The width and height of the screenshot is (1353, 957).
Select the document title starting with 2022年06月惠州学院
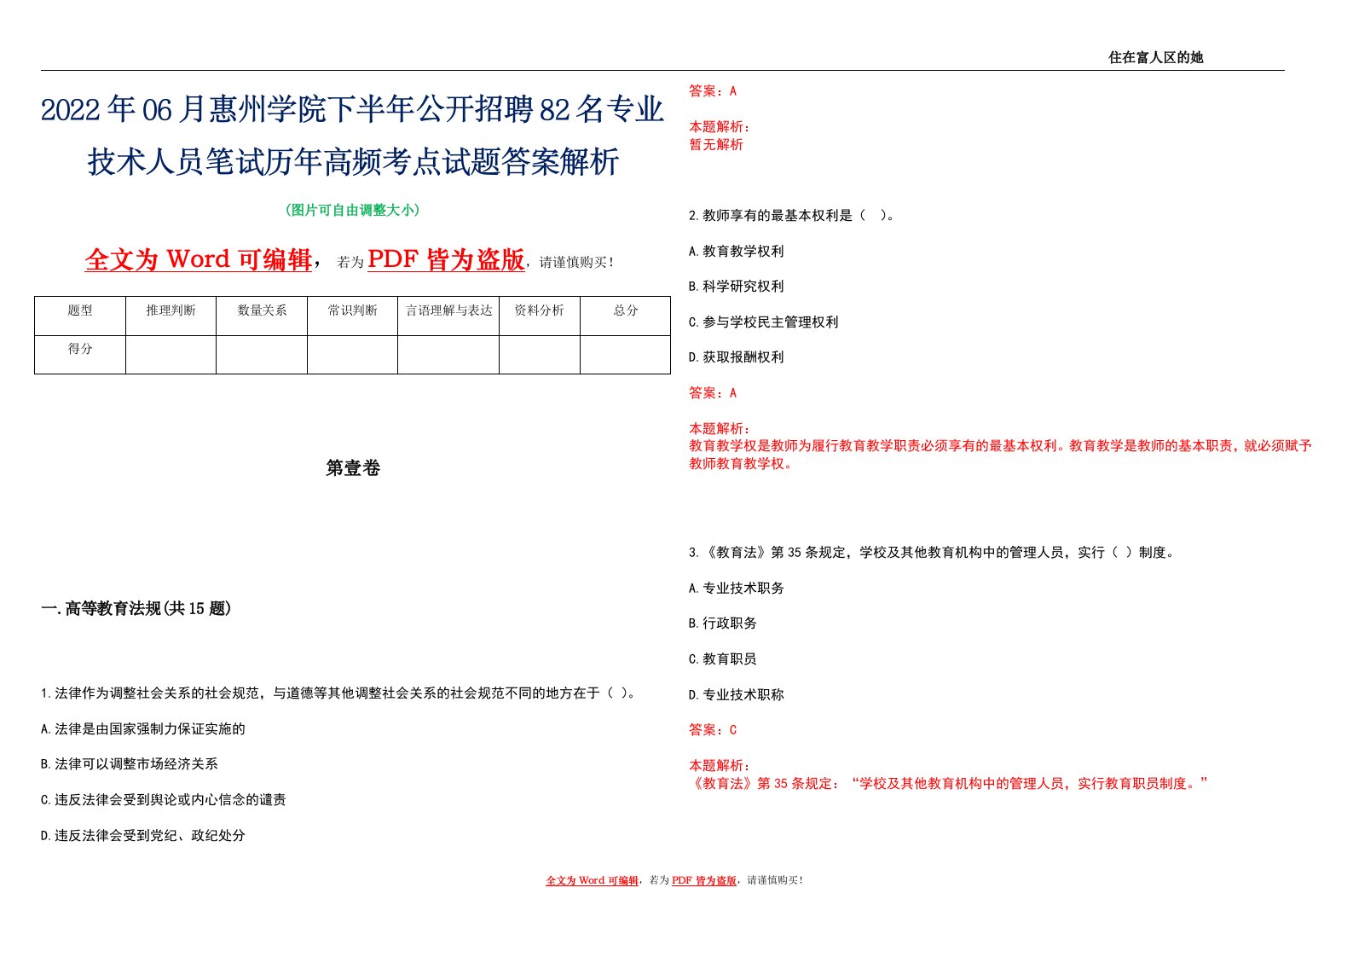[352, 135]
